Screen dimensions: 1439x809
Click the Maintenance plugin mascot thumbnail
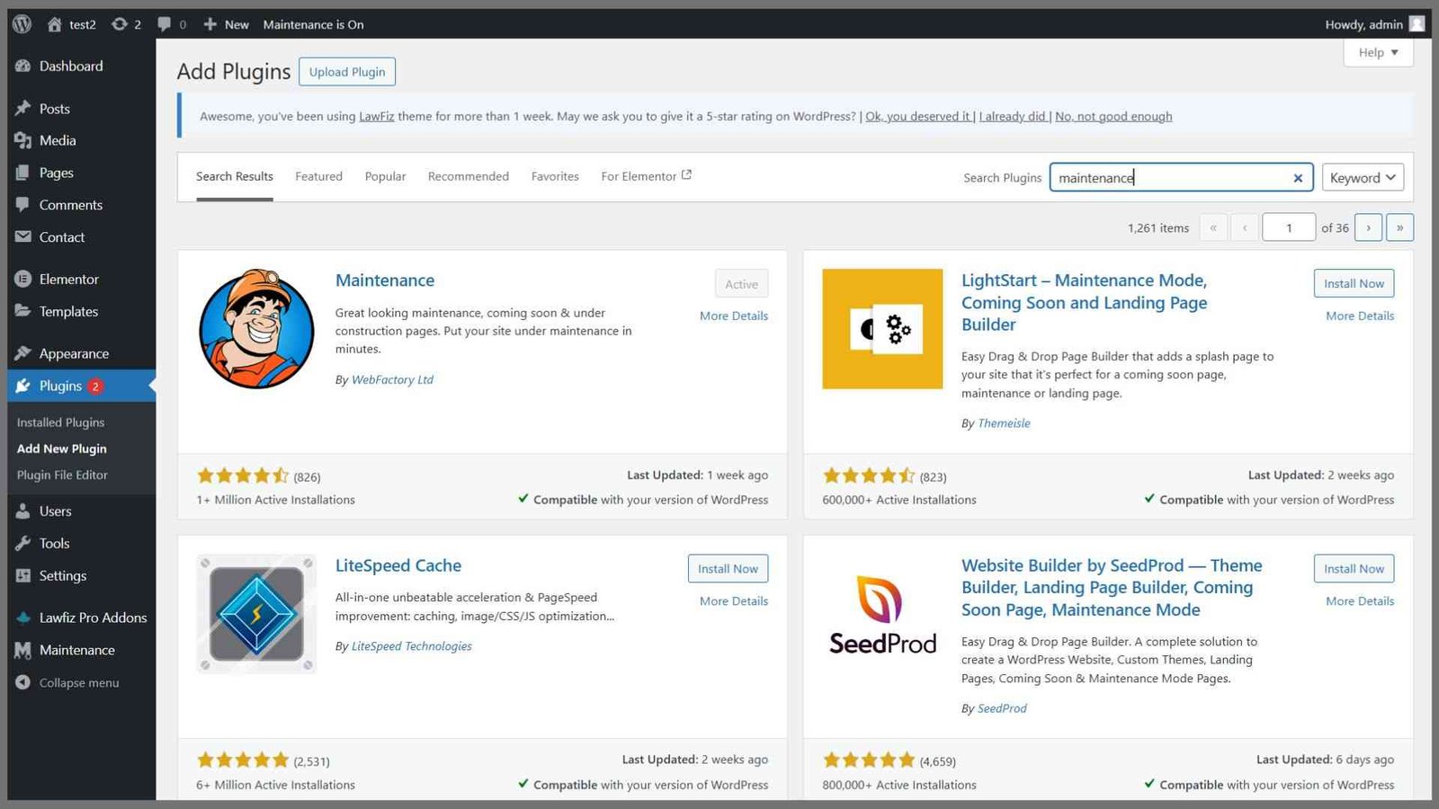click(x=256, y=328)
